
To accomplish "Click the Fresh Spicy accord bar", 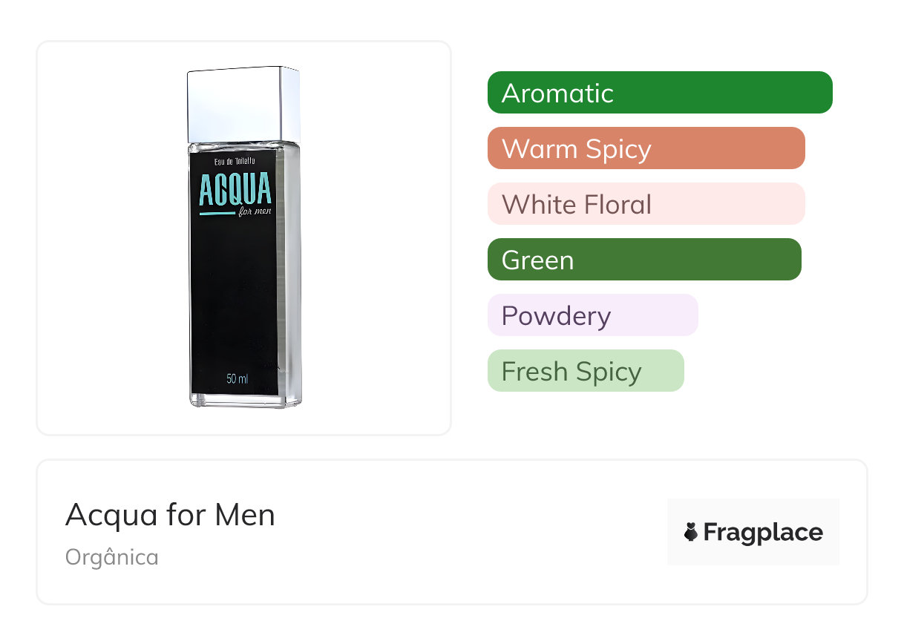I will tap(585, 371).
